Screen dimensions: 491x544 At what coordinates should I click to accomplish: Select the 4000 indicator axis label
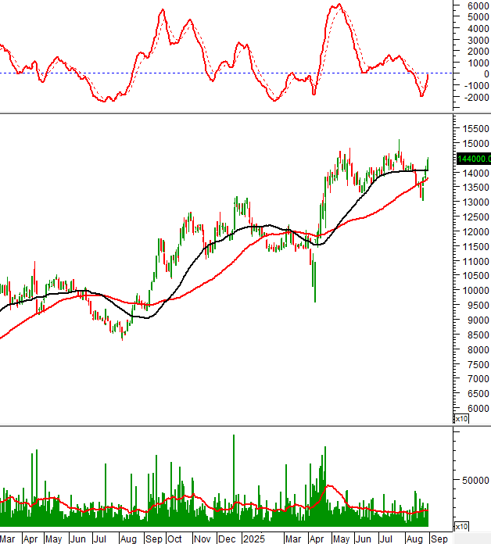tap(478, 29)
